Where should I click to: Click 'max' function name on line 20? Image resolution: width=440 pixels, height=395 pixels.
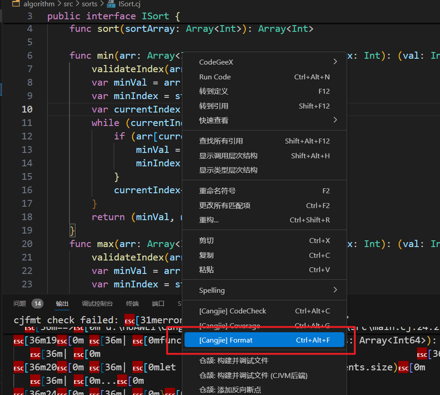pyautogui.click(x=106, y=244)
